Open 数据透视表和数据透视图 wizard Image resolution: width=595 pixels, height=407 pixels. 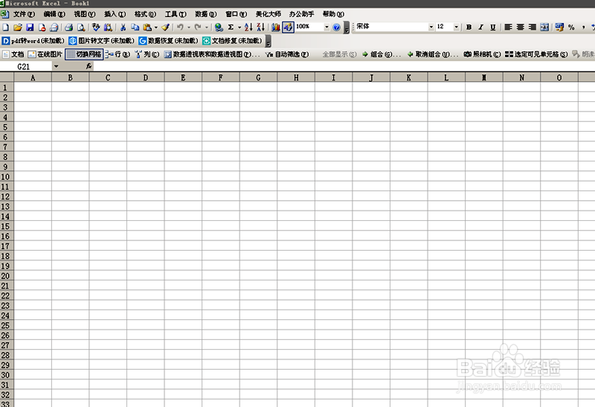pyautogui.click(x=212, y=54)
